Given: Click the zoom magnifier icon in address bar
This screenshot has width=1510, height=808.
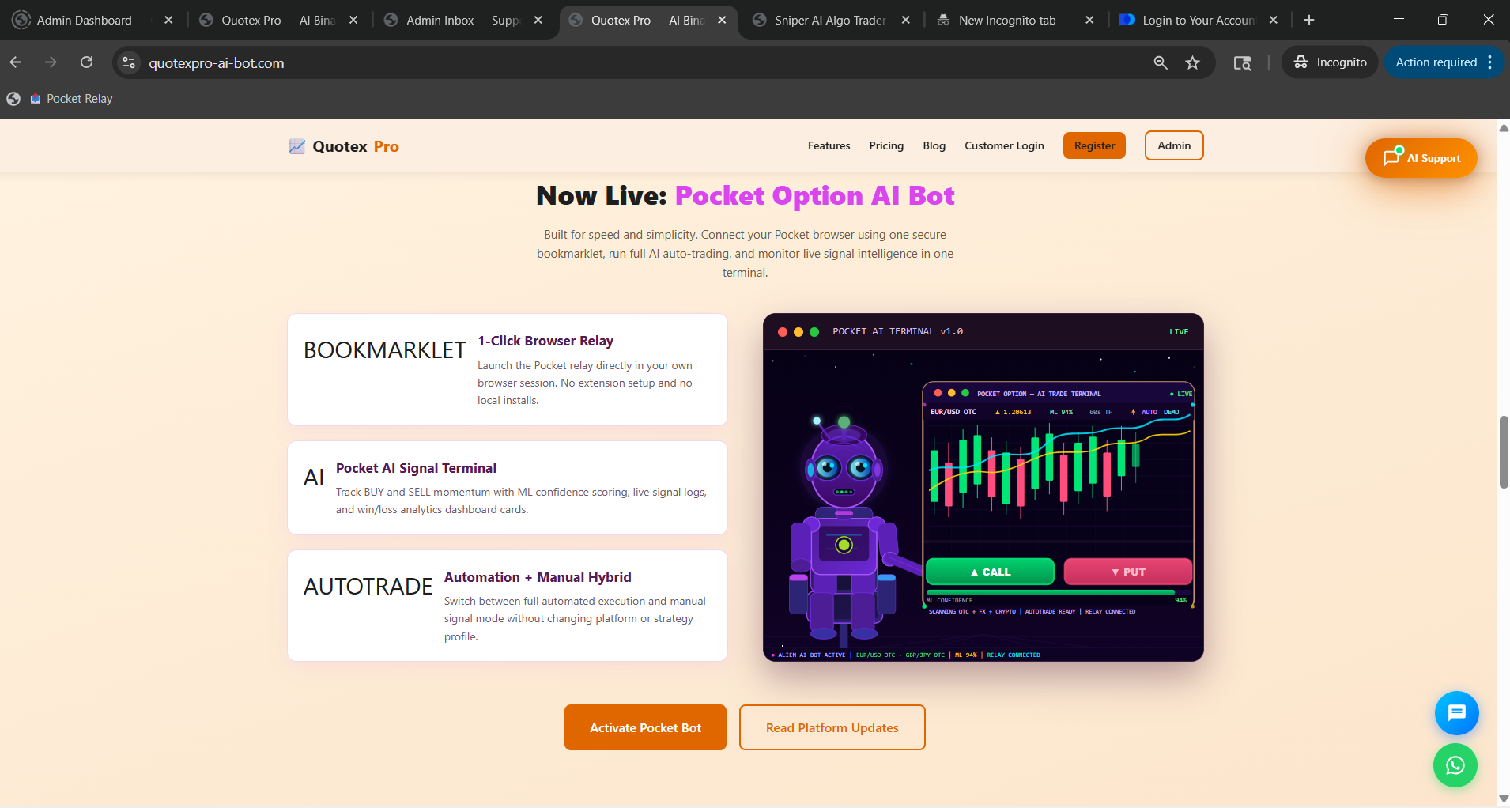Looking at the screenshot, I should tap(1161, 62).
